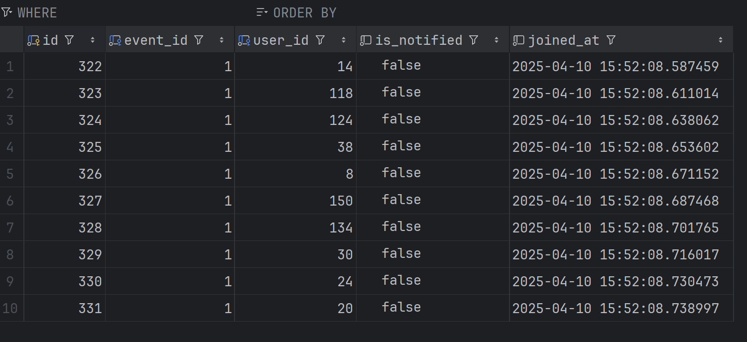Click the is_notified column type icon

366,40
